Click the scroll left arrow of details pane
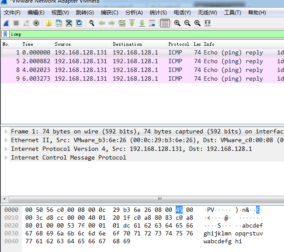This screenshot has height=252, width=284. 4,199
